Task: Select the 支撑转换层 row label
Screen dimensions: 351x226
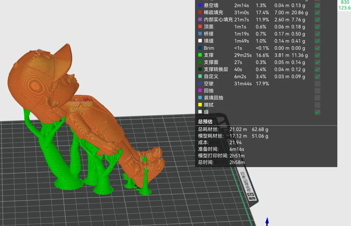Action: click(x=216, y=69)
